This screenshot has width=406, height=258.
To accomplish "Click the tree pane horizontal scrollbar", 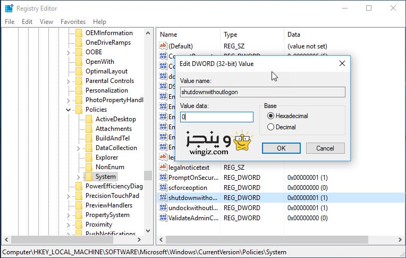I will [x=74, y=240].
